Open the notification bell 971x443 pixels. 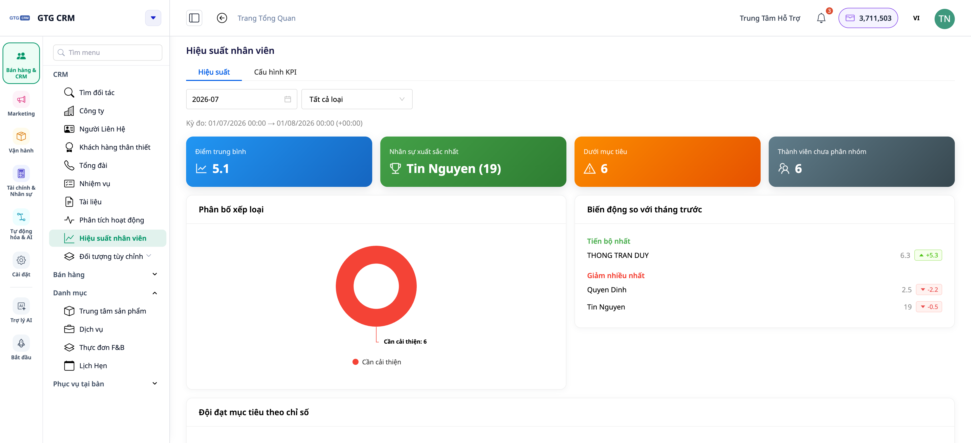point(821,18)
